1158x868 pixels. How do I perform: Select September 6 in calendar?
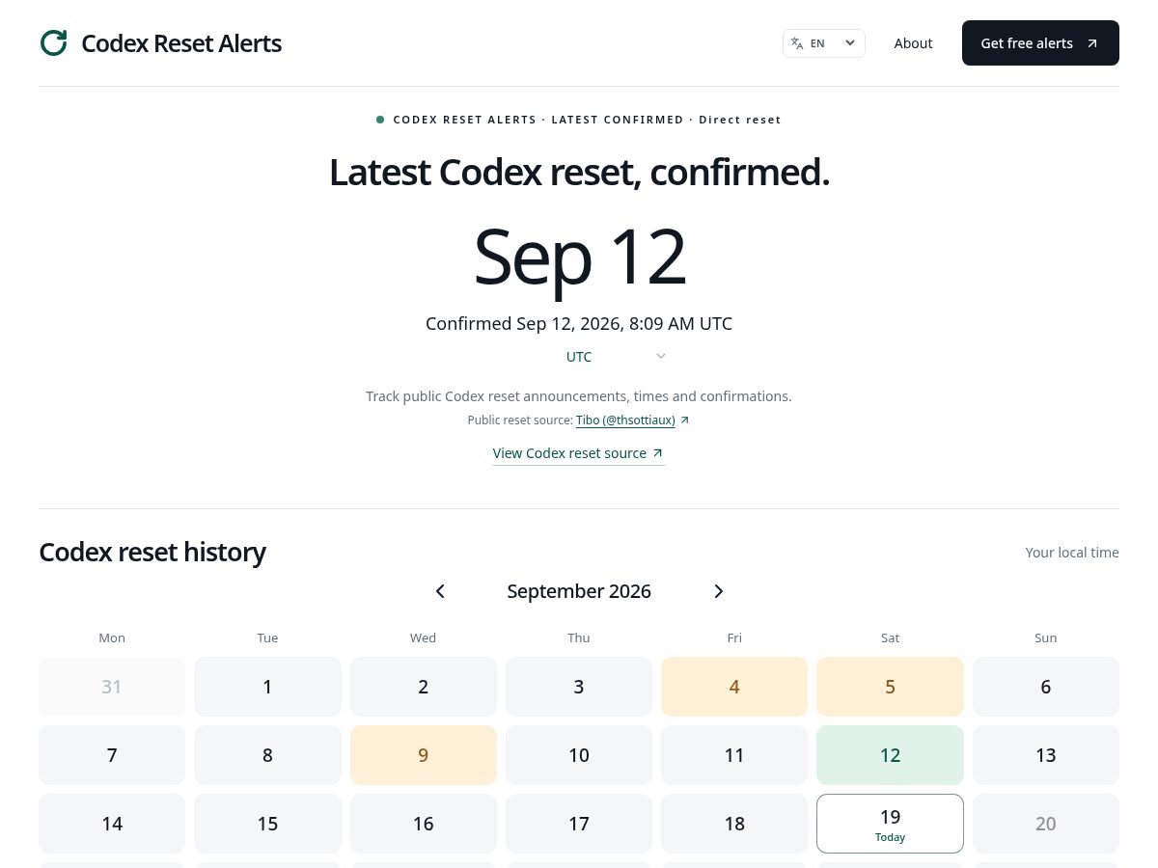[x=1046, y=687]
